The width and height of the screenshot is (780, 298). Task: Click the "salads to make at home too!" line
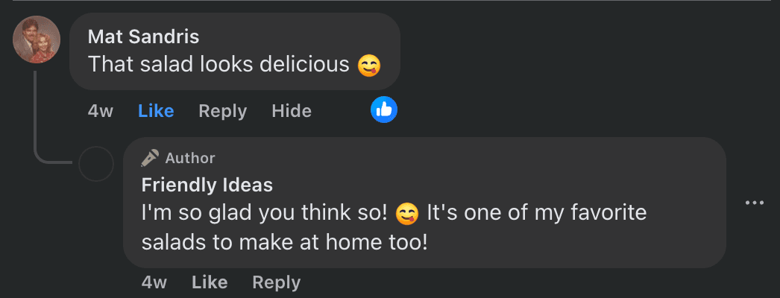pos(284,242)
